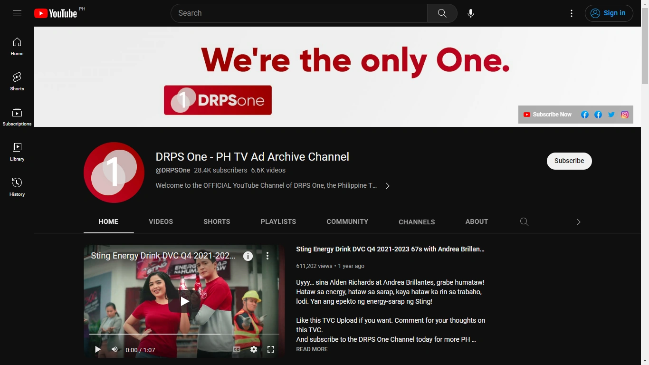Image resolution: width=649 pixels, height=365 pixels.
Task: Switch to the SHORTS tab
Action: (217, 222)
